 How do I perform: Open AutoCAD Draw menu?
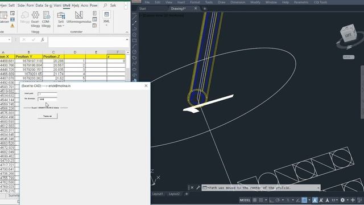(x=221, y=2)
